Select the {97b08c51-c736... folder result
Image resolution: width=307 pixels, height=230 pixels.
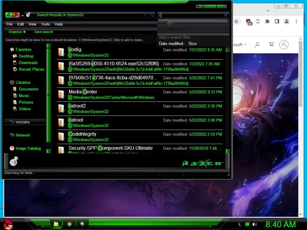(140, 81)
